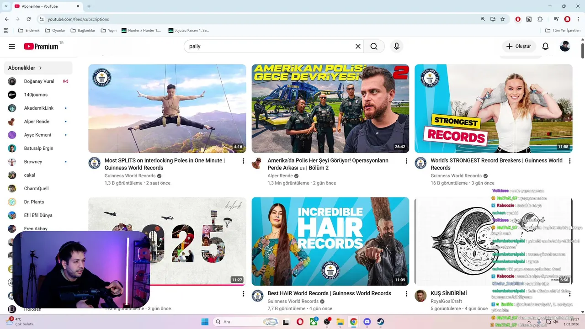
Task: Open the KUŞ SİNDİRİMİ video title
Action: click(448, 293)
